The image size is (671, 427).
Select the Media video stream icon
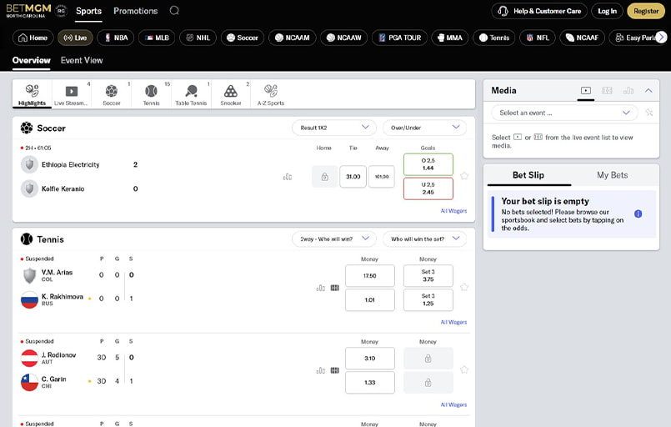[x=585, y=90]
